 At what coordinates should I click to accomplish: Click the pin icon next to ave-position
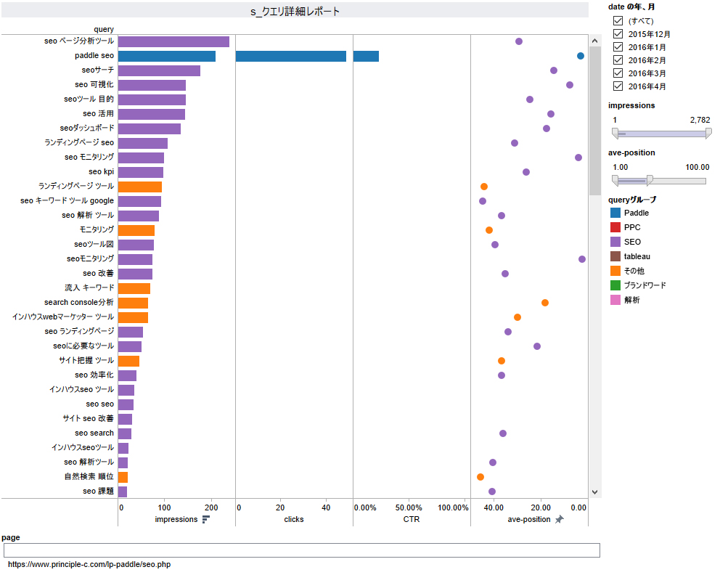560,519
